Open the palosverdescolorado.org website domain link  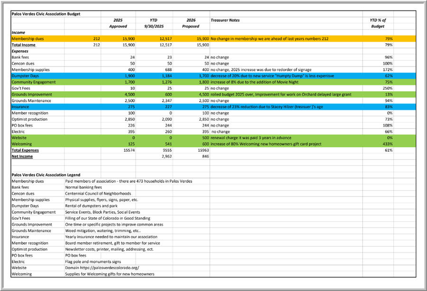pos(102,268)
